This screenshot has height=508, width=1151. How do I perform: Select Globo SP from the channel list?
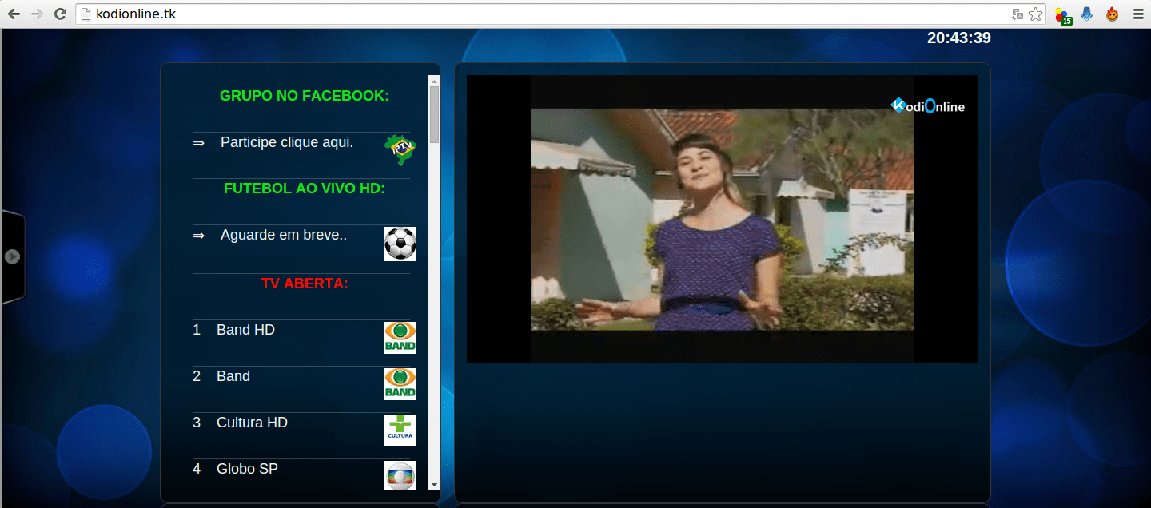[x=247, y=469]
